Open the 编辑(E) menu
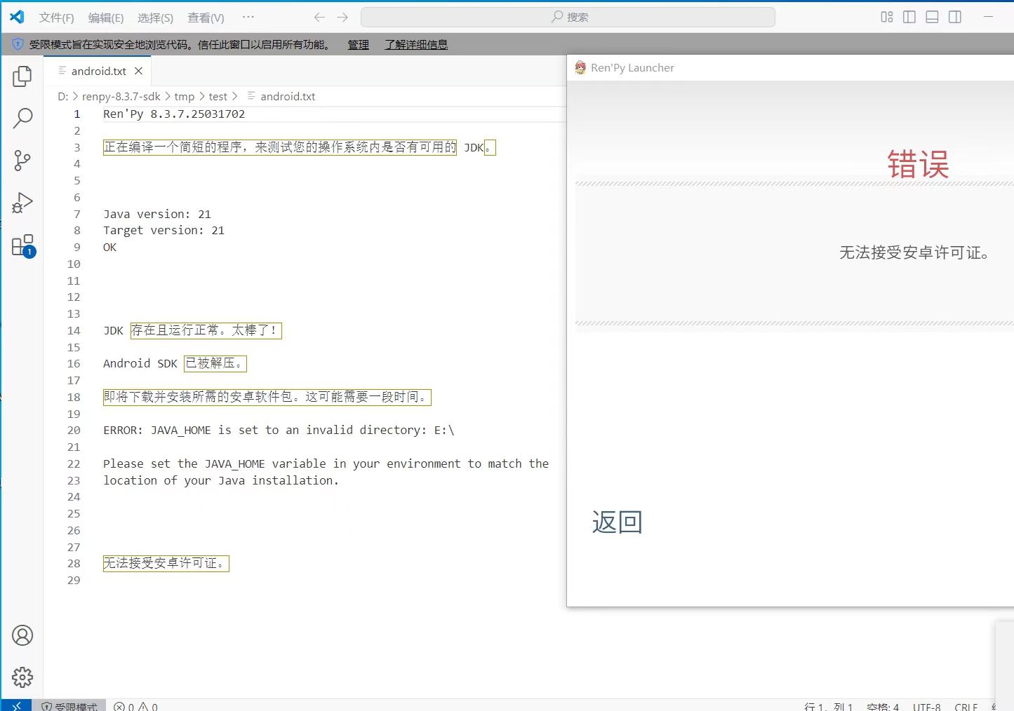The image size is (1014, 711). pyautogui.click(x=106, y=18)
